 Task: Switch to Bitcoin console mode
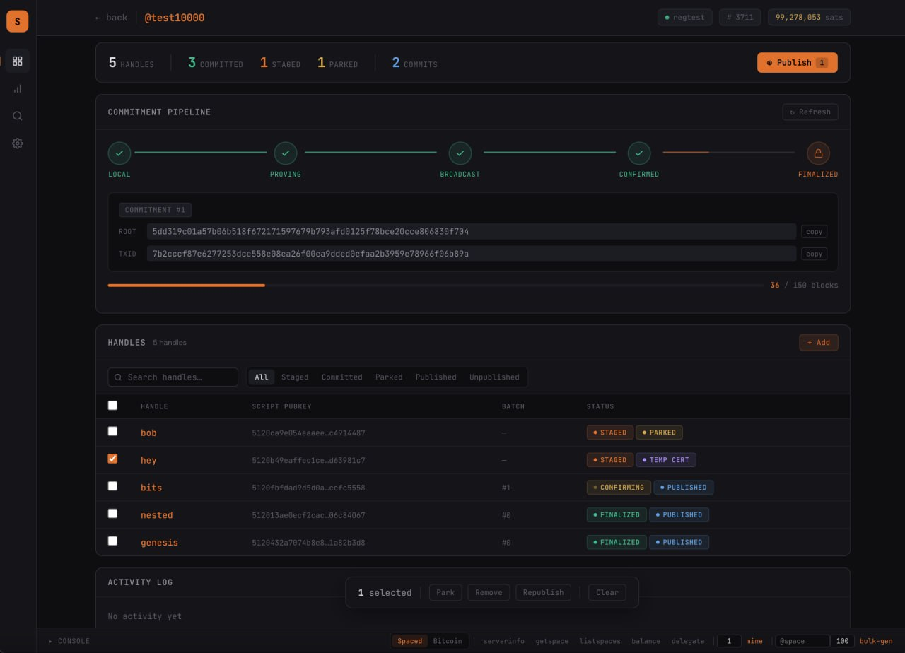tap(448, 641)
